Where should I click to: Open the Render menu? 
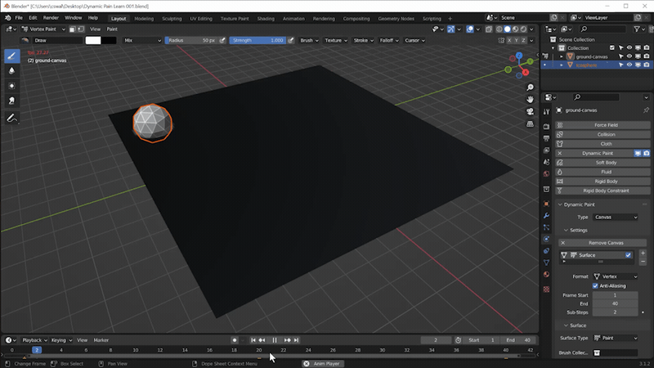click(x=51, y=18)
